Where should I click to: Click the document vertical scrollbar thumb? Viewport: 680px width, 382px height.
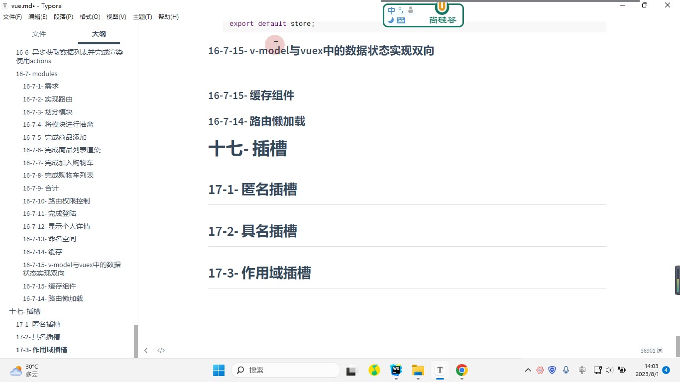click(678, 347)
